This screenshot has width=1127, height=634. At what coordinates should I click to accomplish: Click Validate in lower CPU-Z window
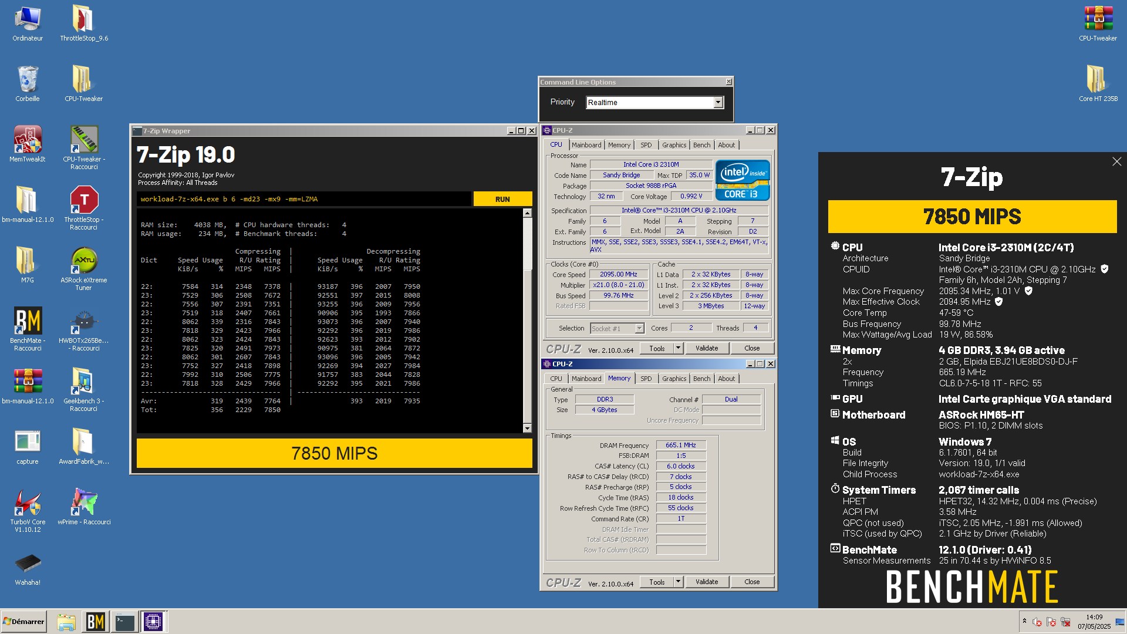click(707, 582)
